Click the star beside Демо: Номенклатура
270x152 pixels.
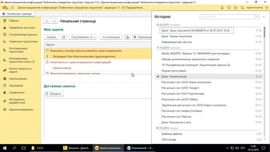point(158,76)
